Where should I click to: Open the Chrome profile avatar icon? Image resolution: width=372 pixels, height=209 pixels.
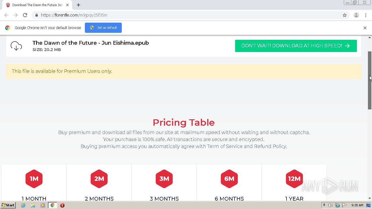[x=356, y=15]
